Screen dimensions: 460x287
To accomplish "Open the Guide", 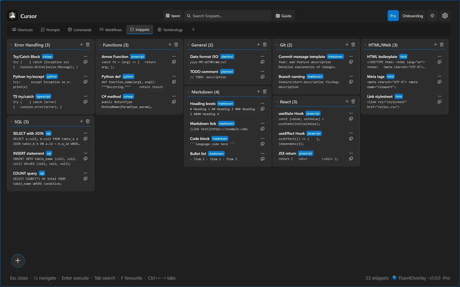I will click(x=284, y=16).
